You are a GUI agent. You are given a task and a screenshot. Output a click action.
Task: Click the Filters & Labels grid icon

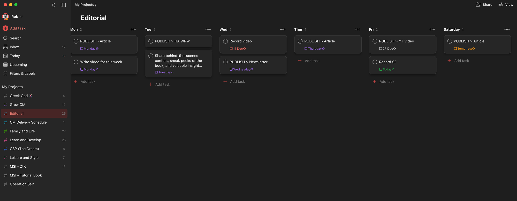click(x=5, y=73)
